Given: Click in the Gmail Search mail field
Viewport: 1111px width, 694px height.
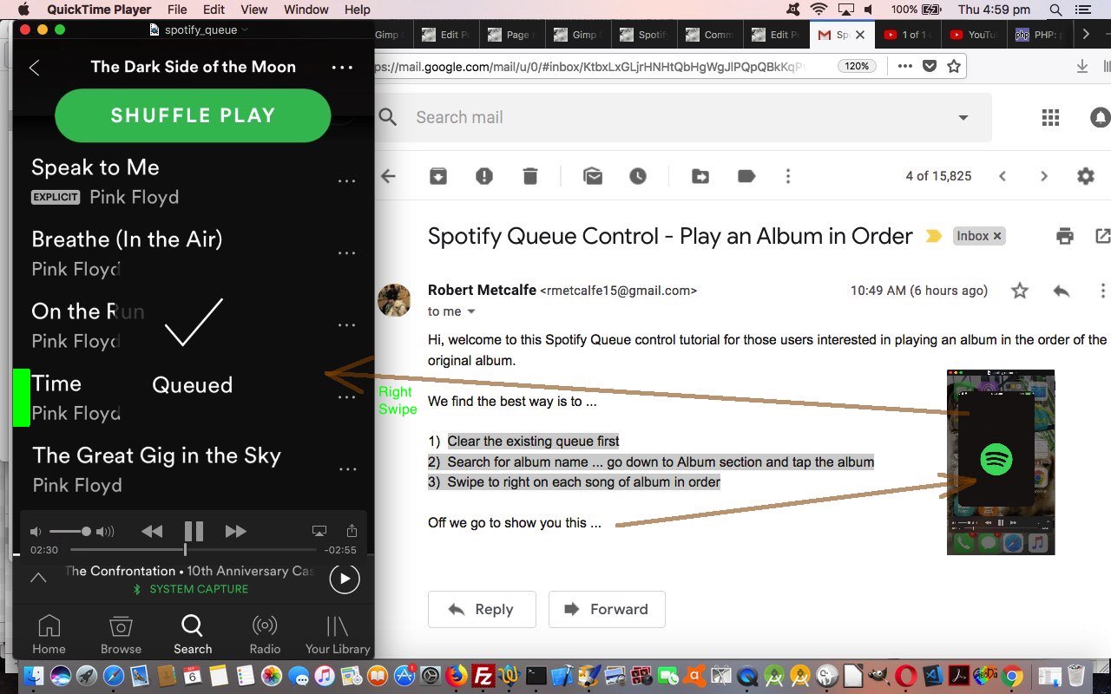Looking at the screenshot, I should point(677,117).
